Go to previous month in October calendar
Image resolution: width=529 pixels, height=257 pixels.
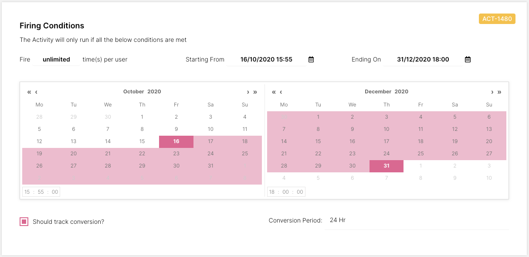36,92
